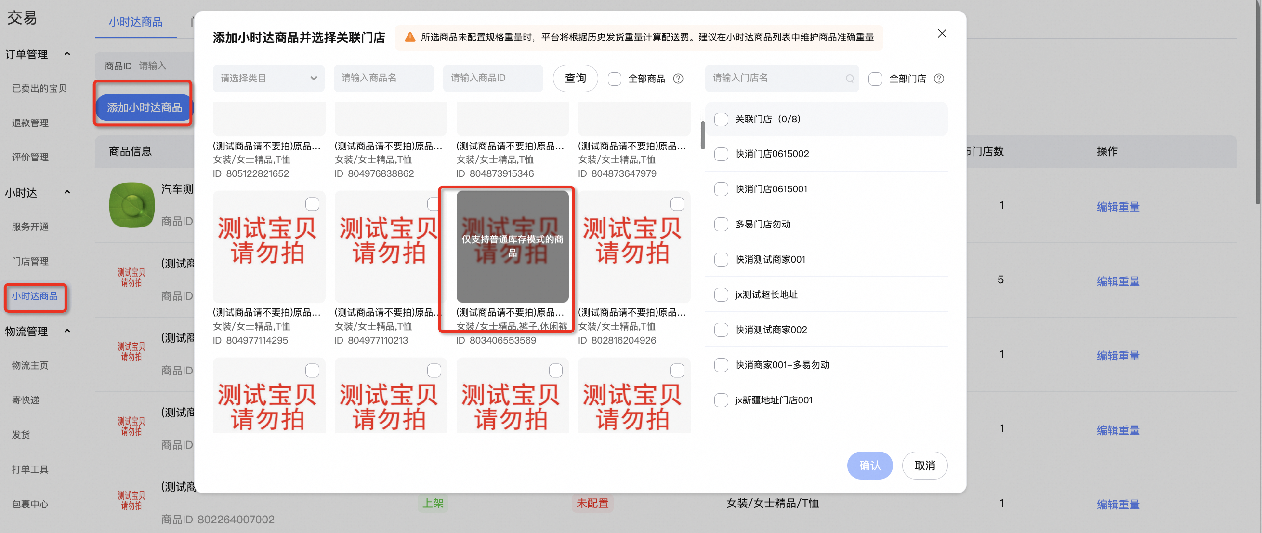This screenshot has height=533, width=1262.
Task: Open 服务开通 in the sidebar
Action: pos(30,227)
